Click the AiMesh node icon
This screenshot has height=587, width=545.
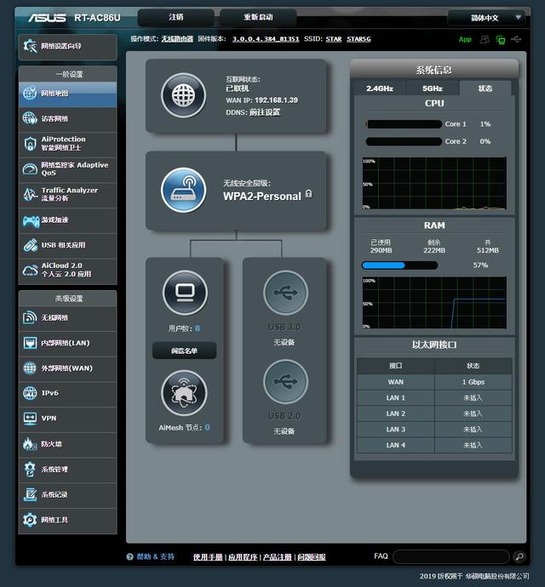click(184, 393)
